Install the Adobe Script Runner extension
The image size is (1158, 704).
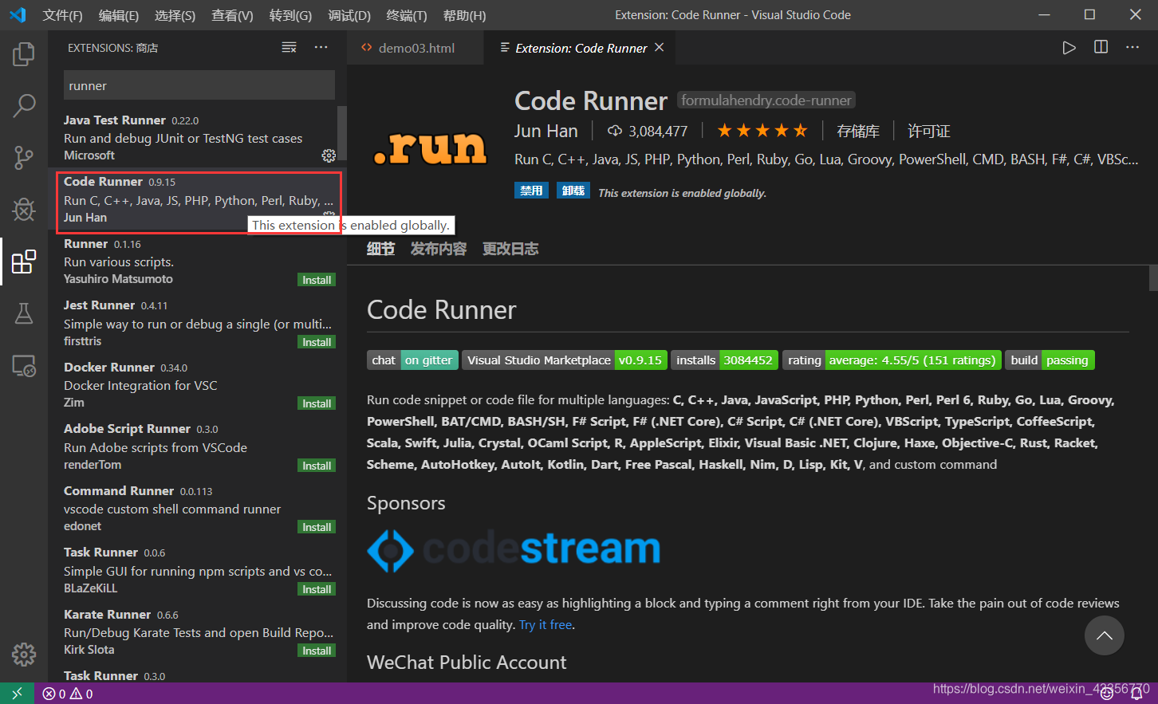(317, 466)
